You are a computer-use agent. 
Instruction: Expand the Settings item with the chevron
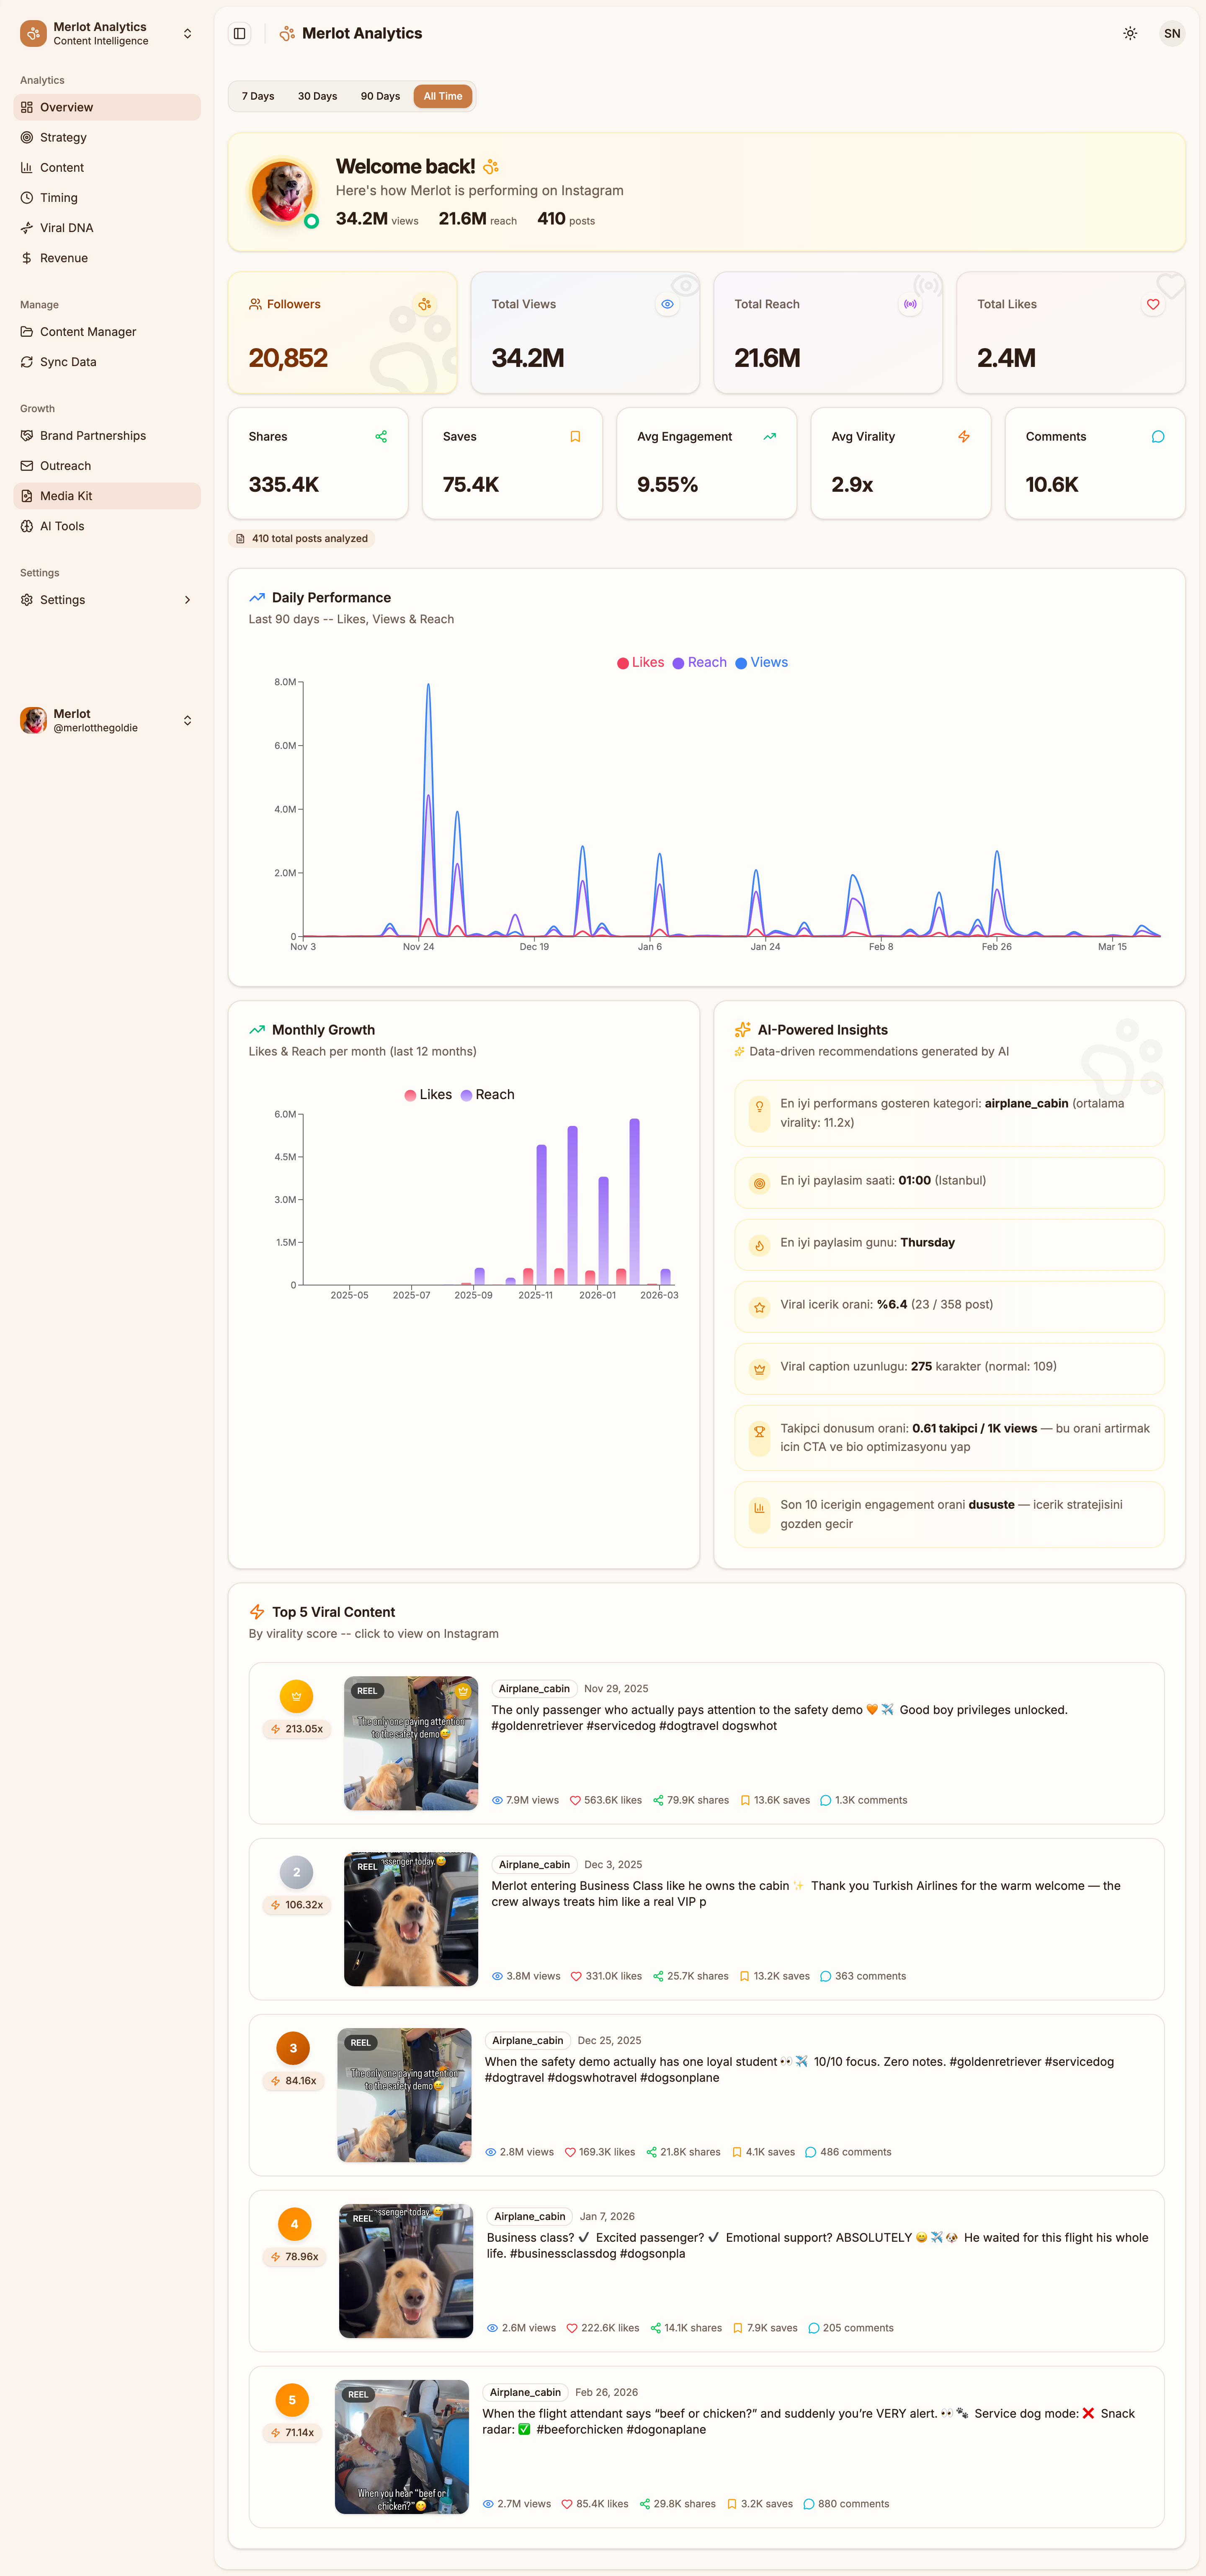(188, 599)
